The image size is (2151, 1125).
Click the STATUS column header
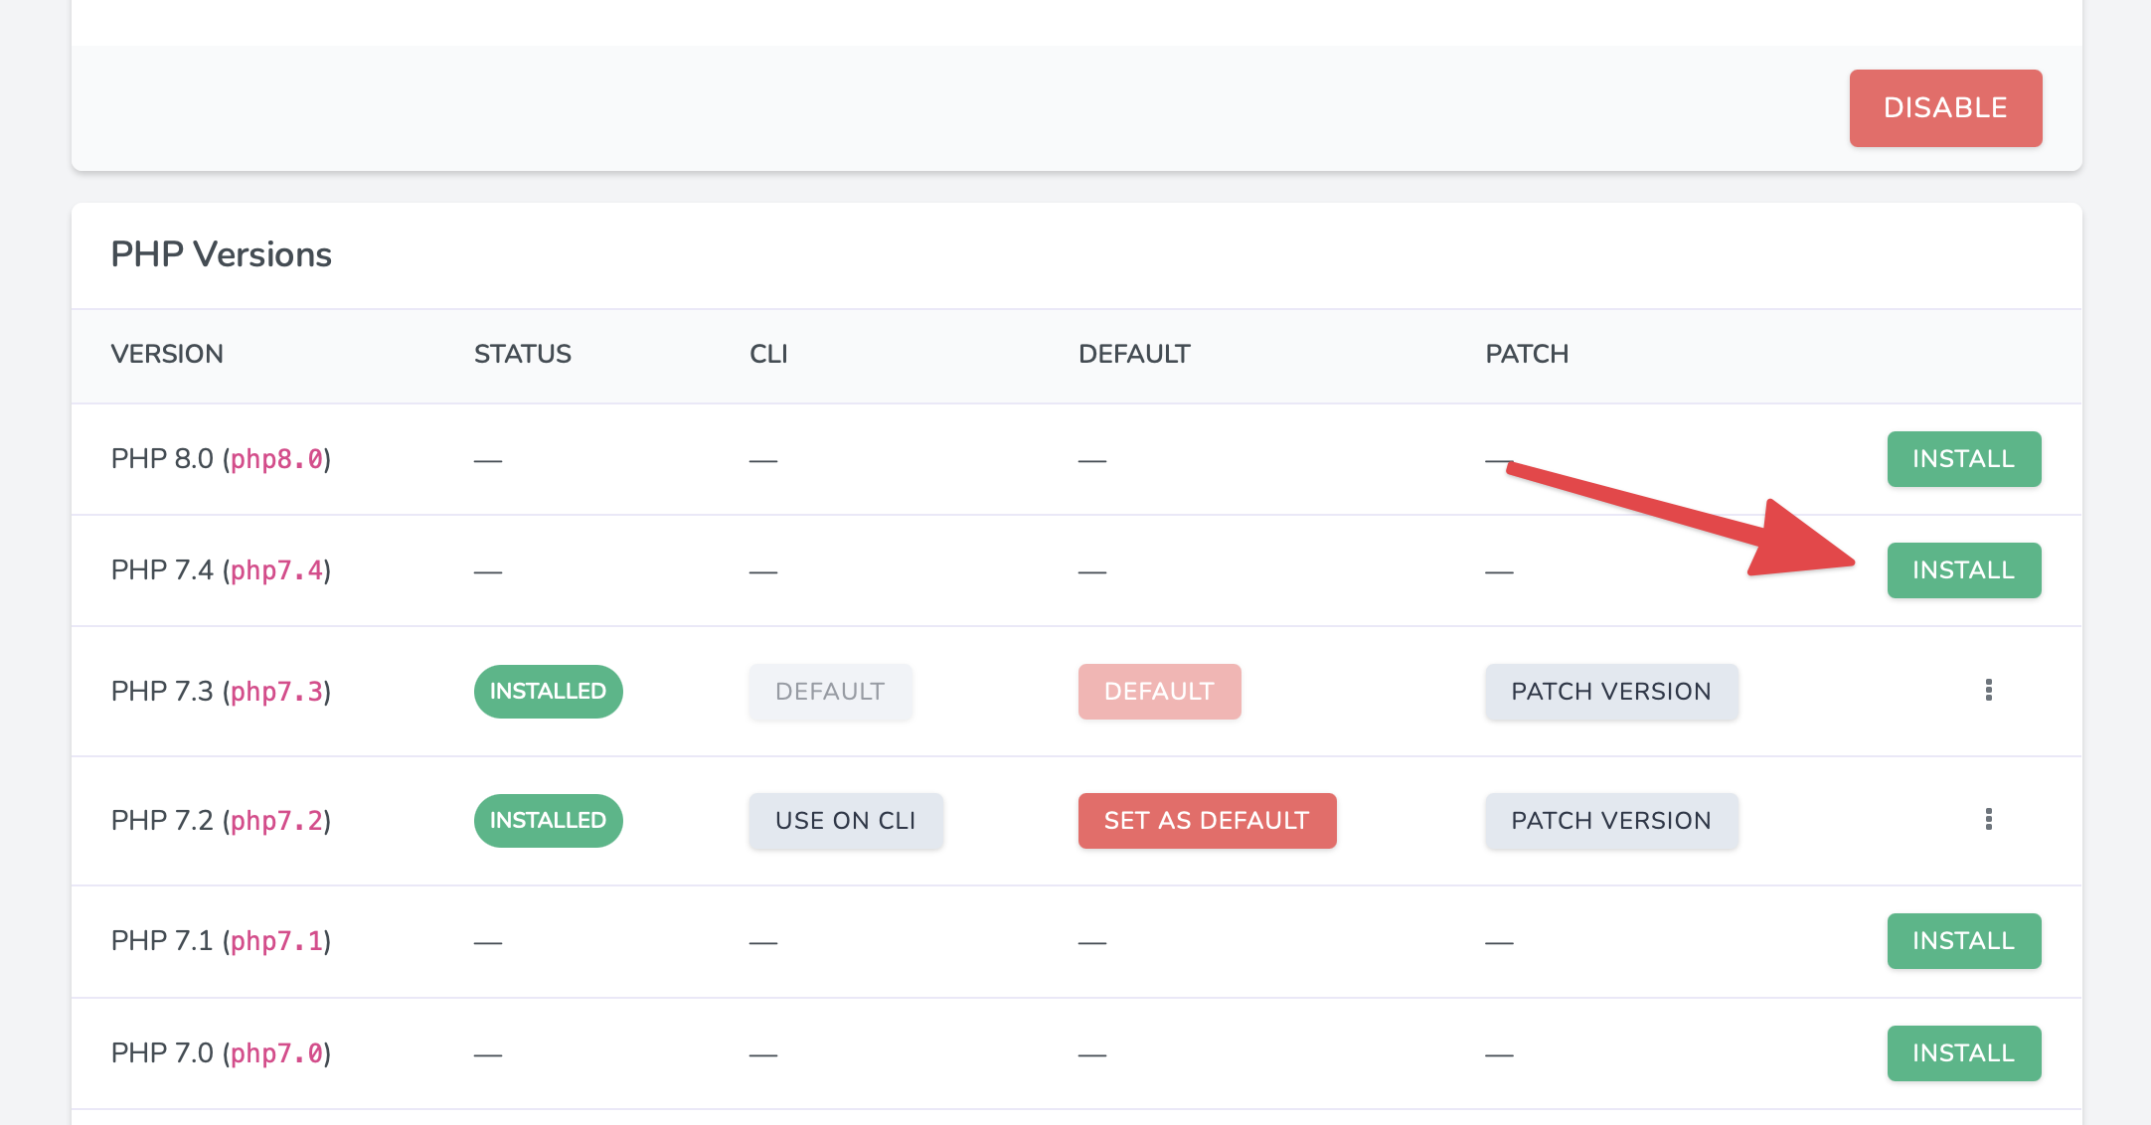click(x=522, y=354)
